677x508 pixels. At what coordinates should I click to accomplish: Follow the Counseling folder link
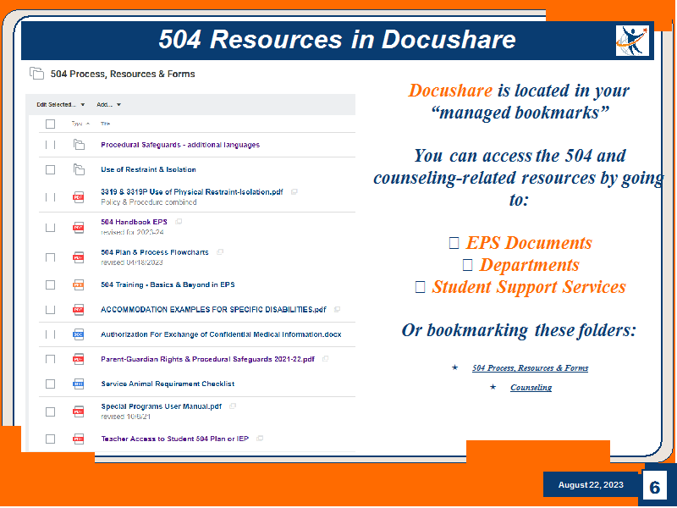531,388
